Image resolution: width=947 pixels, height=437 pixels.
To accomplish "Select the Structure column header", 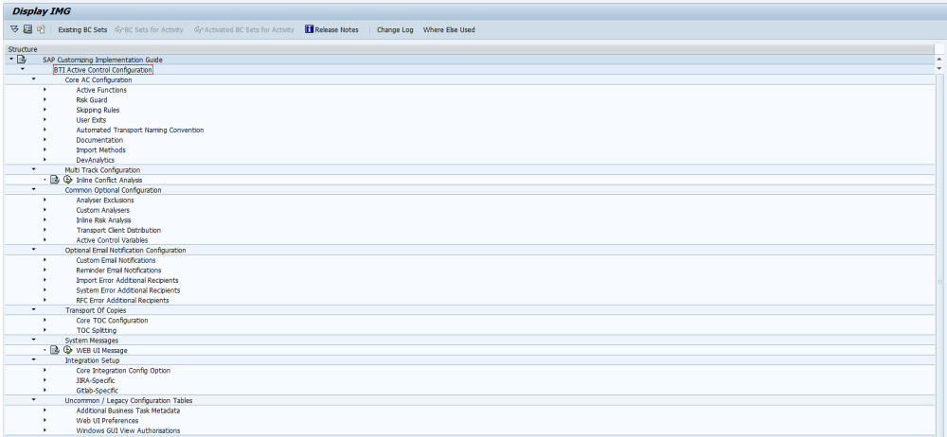I will pos(469,49).
